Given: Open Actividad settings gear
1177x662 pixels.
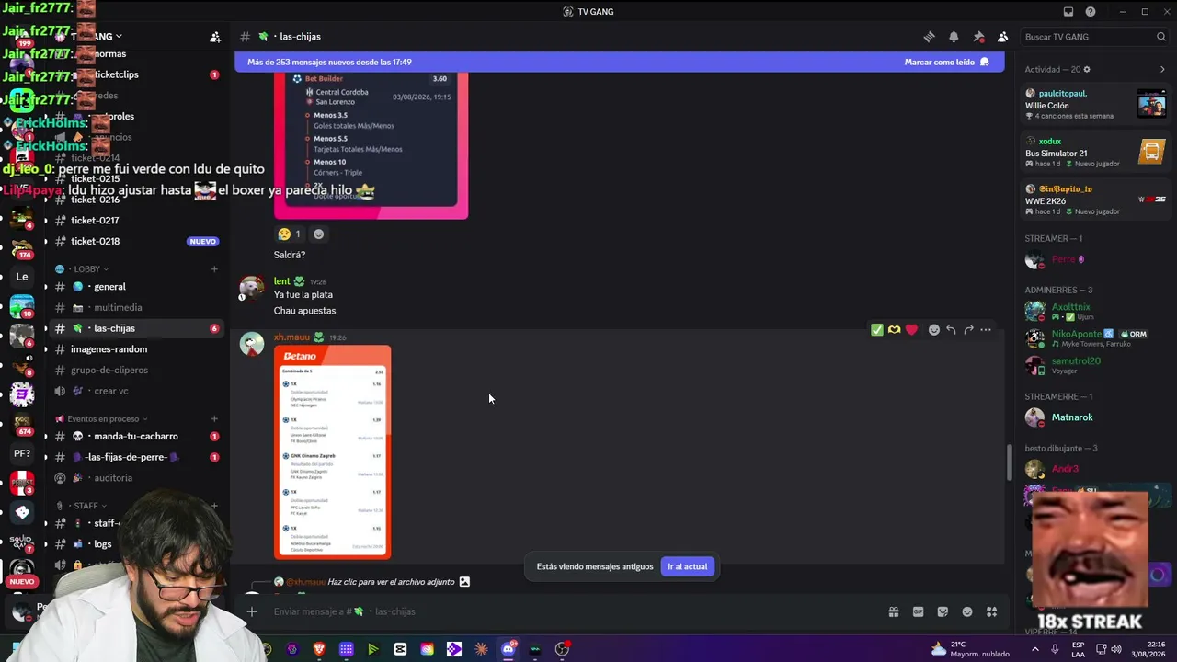Looking at the screenshot, I should [1087, 70].
